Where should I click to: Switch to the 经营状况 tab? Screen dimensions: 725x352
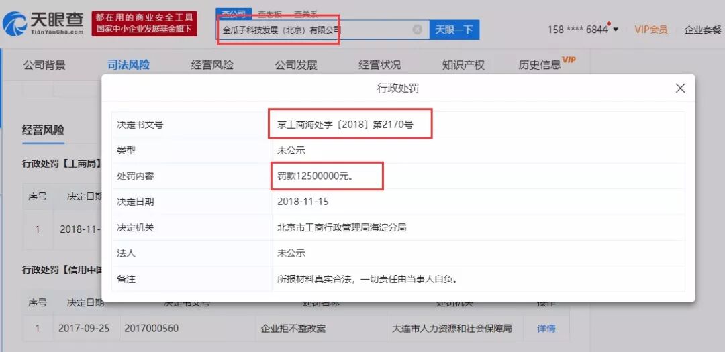379,65
